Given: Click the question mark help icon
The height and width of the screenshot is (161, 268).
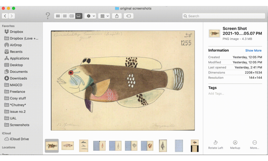Looking at the screenshot, I should coord(48,16).
